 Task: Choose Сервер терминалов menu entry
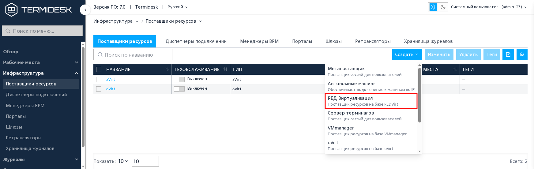pos(371,116)
